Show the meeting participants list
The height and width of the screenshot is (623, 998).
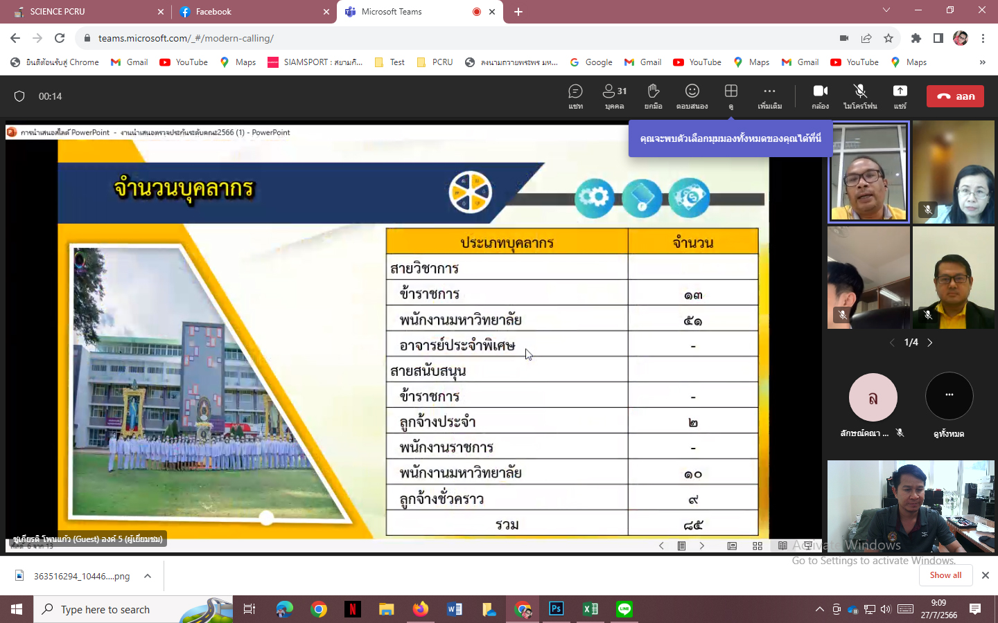click(x=614, y=96)
